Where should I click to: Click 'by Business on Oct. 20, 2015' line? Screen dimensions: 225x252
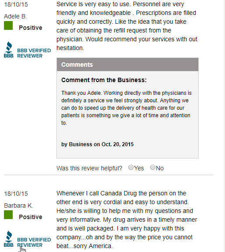(98, 144)
